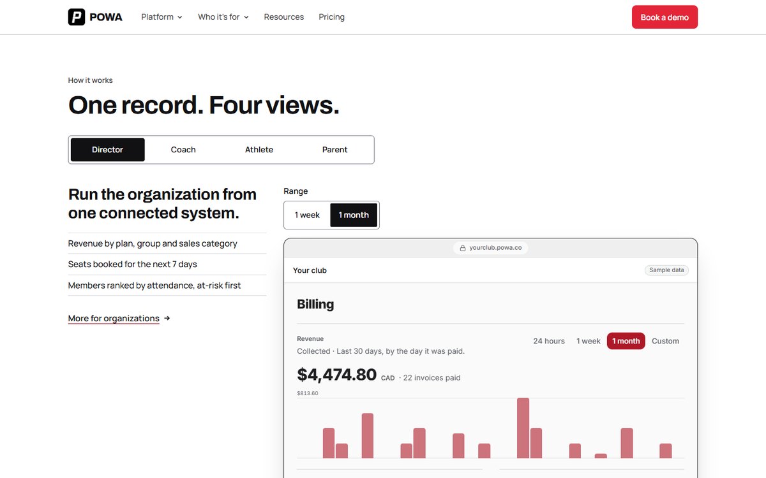Click the Sample data badge
The height and width of the screenshot is (478, 766).
pos(666,270)
